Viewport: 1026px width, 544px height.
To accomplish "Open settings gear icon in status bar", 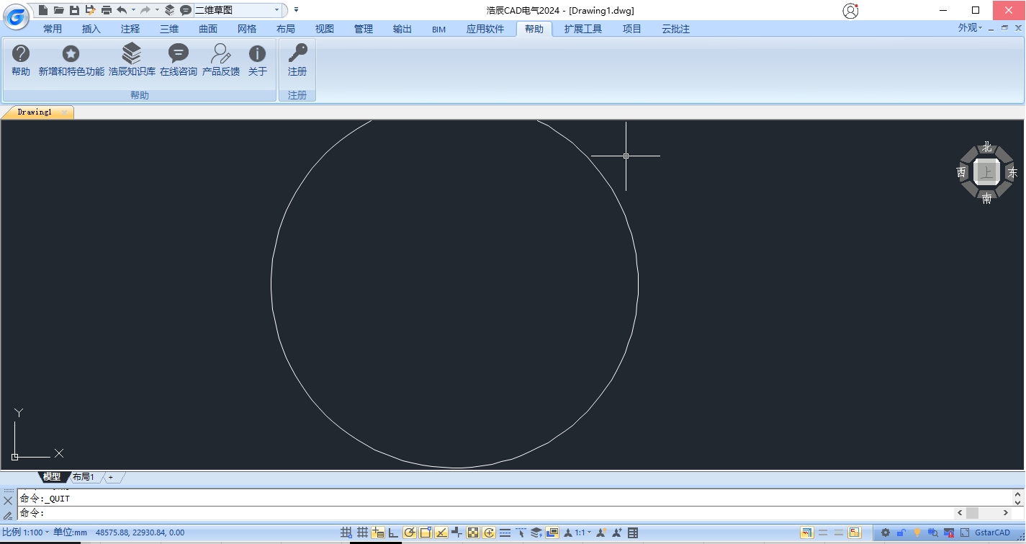I will 886,532.
